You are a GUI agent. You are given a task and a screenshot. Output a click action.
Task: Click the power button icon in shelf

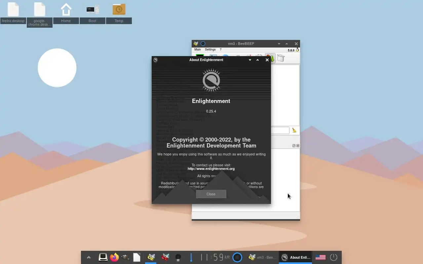tap(333, 257)
